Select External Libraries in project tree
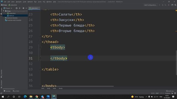 tap(12, 18)
